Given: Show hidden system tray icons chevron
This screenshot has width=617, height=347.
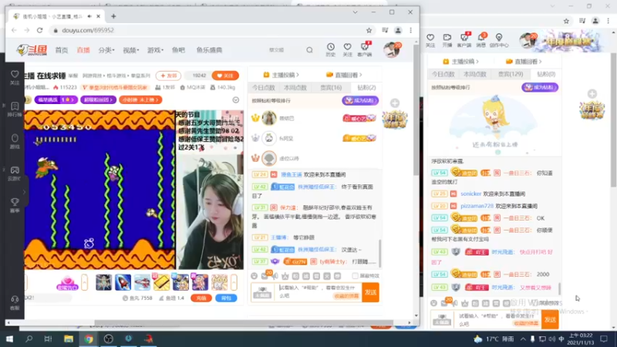Looking at the screenshot, I should [523, 339].
